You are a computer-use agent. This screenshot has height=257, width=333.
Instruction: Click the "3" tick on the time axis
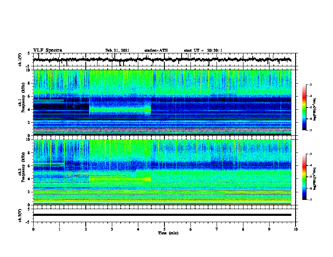(x=112, y=229)
